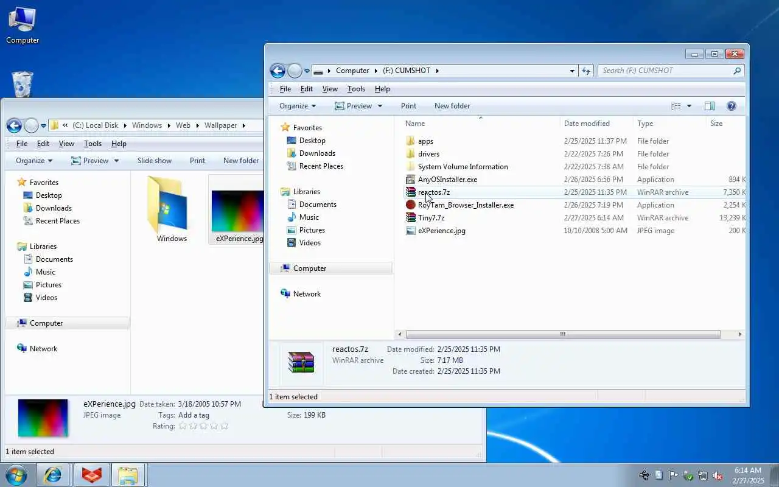The image size is (779, 487).
Task: Open the Computer desktop icon
Action: 23,26
